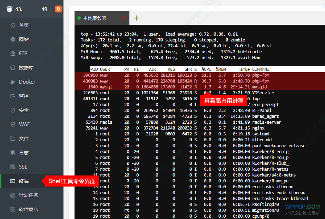This screenshot has width=325, height=219.
Task: Click the WAF shield icon
Action: click(13, 124)
